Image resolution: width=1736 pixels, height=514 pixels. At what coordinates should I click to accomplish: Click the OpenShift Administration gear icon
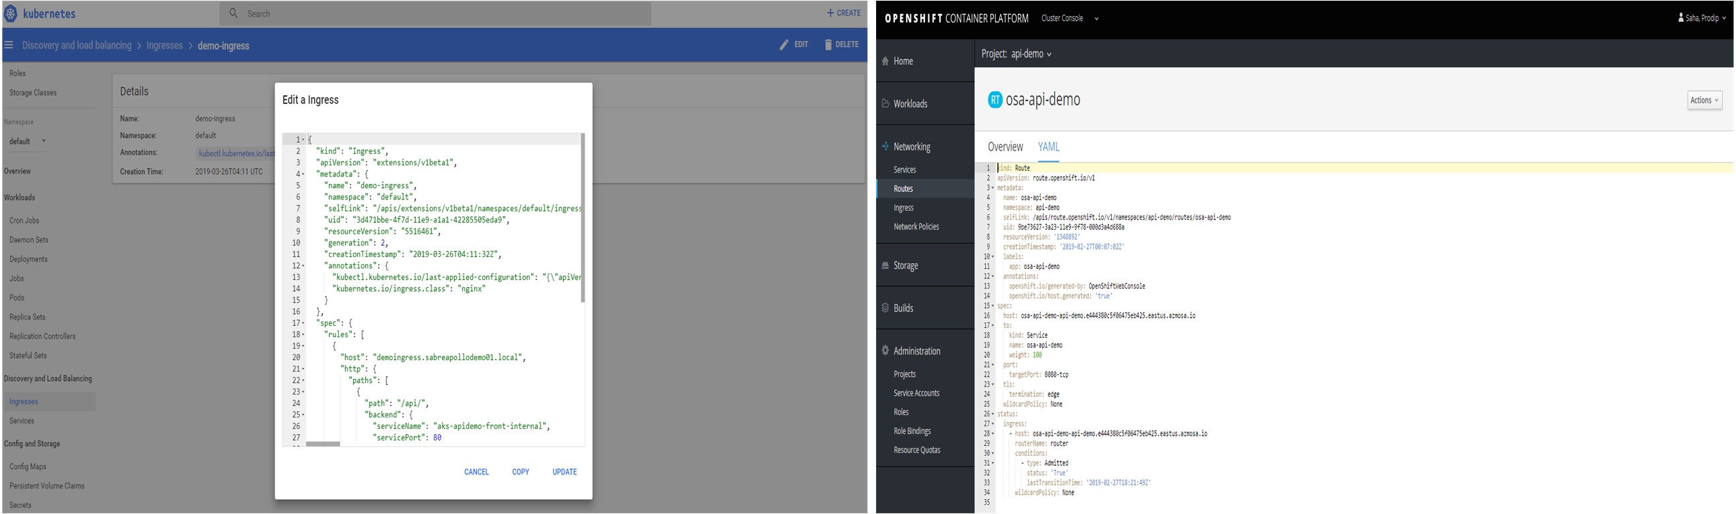pos(885,350)
